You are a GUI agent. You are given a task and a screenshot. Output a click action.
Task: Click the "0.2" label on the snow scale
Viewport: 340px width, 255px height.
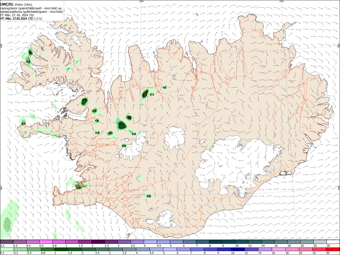pos(2,245)
